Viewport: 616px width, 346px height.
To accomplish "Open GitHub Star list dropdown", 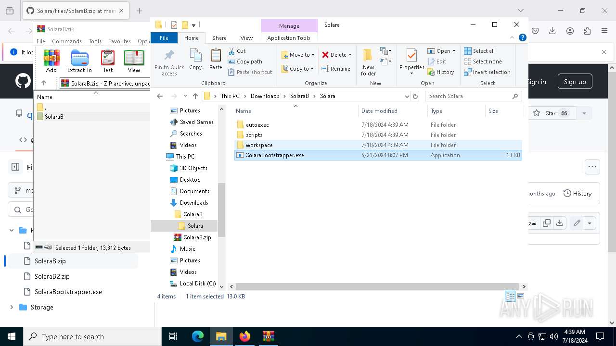I will point(584,113).
